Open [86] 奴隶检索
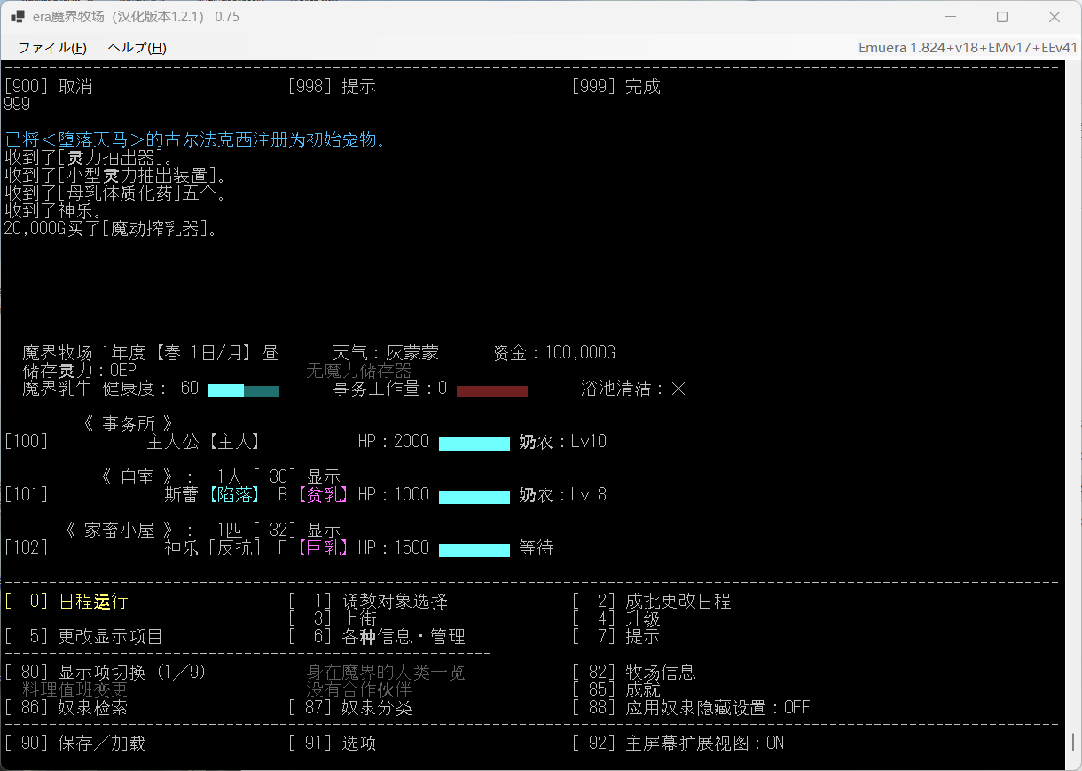Image resolution: width=1082 pixels, height=771 pixels. [67, 708]
